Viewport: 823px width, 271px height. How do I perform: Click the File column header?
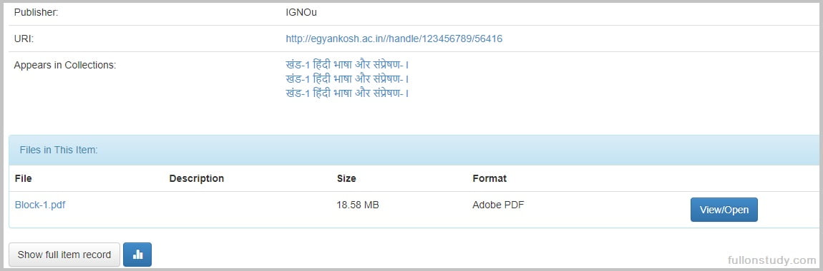(23, 178)
